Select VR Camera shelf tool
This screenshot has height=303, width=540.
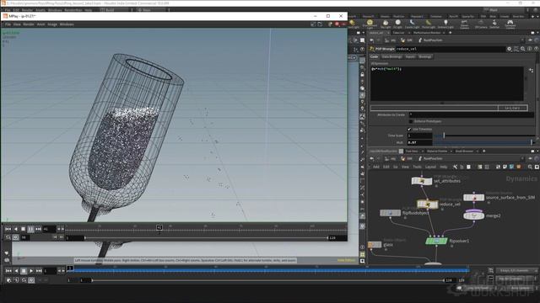[481, 24]
